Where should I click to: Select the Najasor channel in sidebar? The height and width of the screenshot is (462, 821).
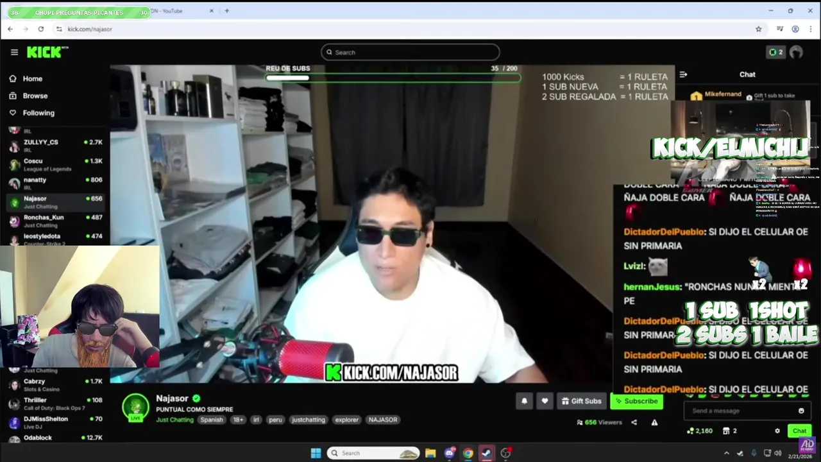[x=55, y=202]
